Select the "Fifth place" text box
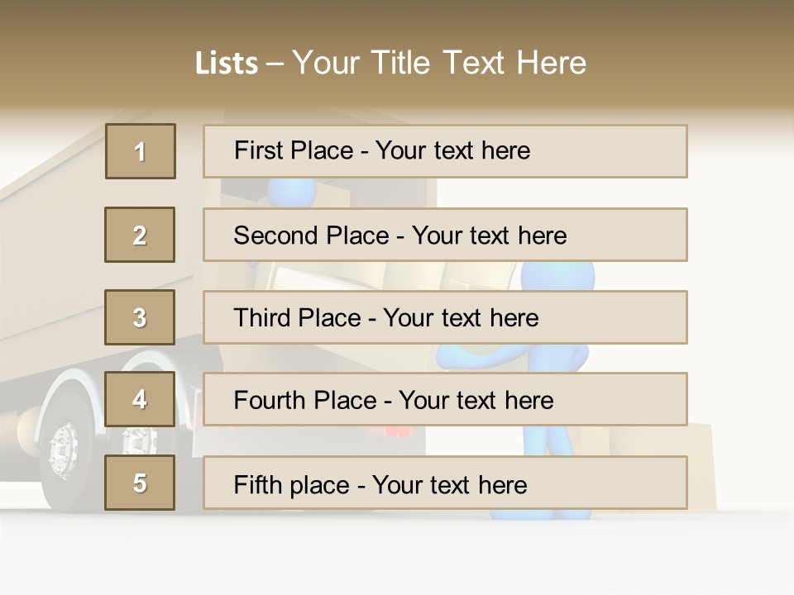 click(x=445, y=483)
